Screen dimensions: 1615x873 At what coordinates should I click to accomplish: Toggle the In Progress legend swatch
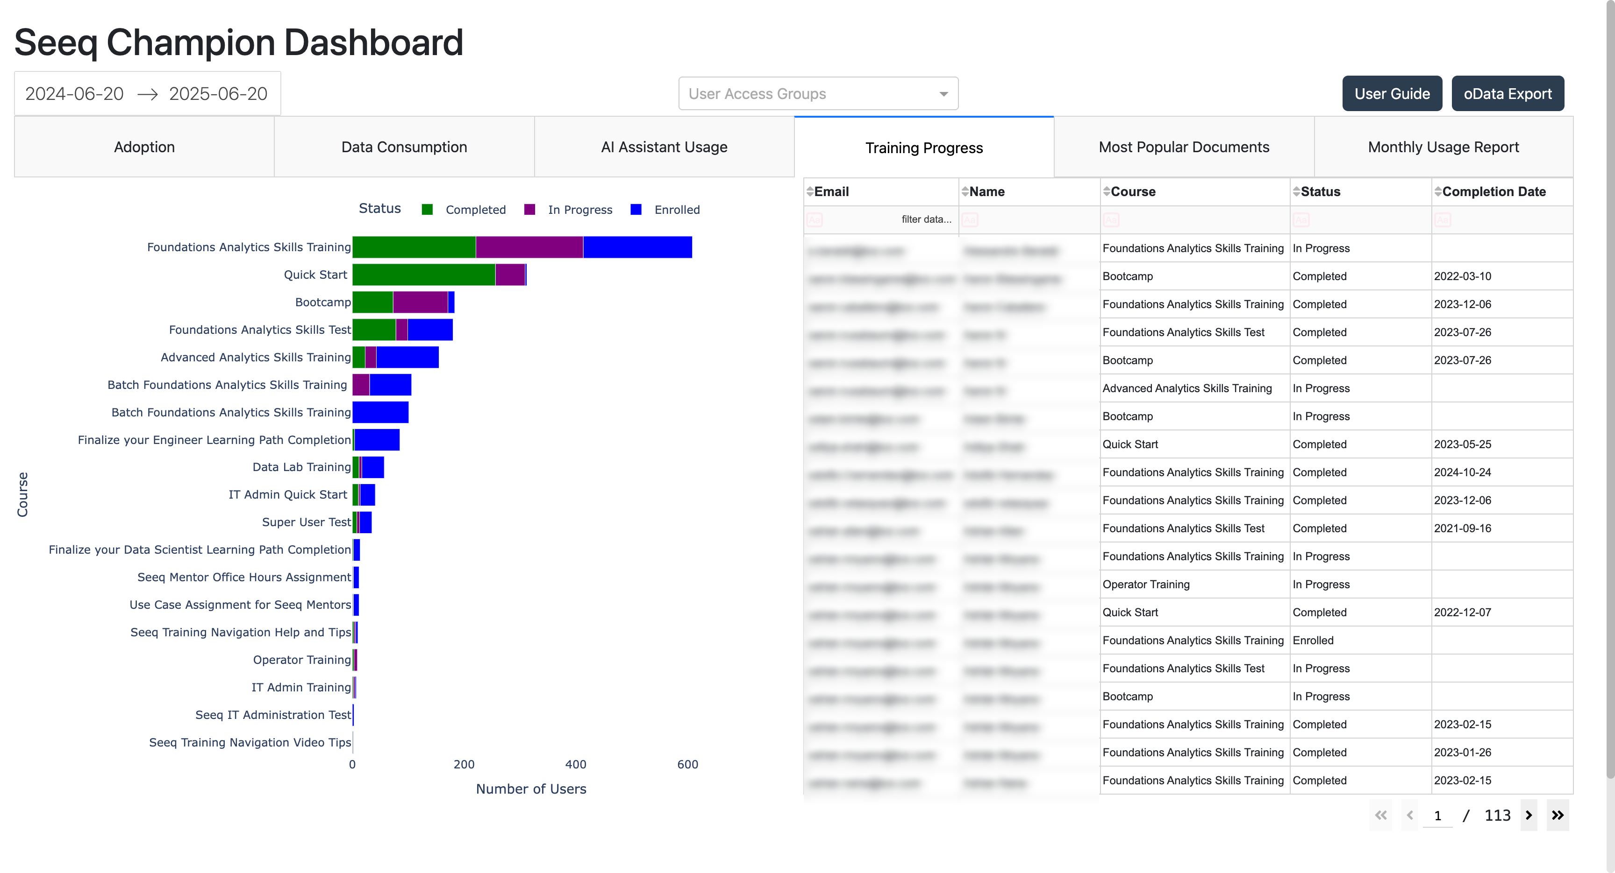[530, 209]
